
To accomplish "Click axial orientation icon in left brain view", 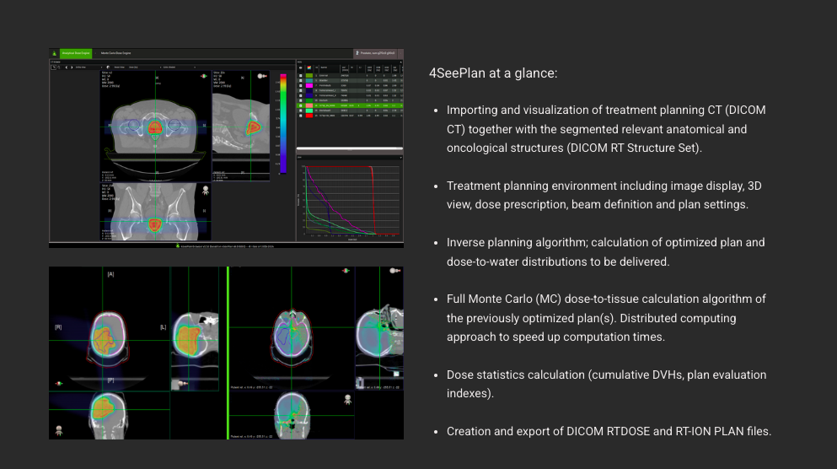I will pyautogui.click(x=59, y=383).
